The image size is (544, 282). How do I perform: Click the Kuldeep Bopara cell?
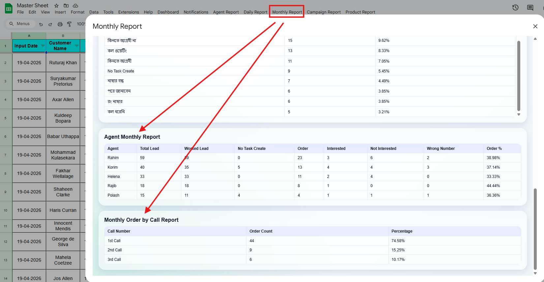click(x=63, y=118)
